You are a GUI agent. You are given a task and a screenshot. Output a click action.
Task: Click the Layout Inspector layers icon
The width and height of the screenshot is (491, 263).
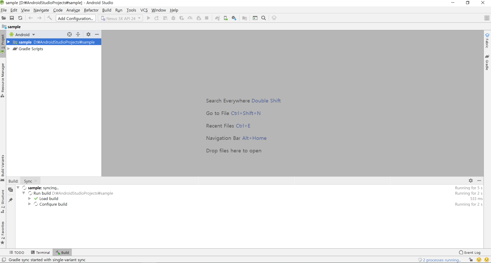pyautogui.click(x=274, y=18)
